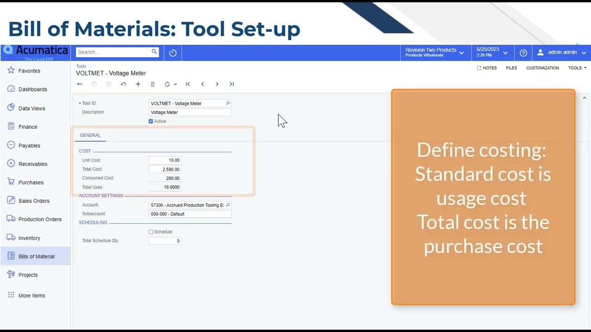Viewport: 591px width, 332px height.
Task: Click the Total Schedule Qty field
Action: 165,241
